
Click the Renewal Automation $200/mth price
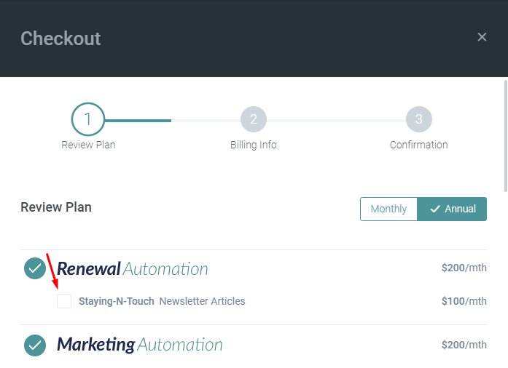[x=464, y=268]
